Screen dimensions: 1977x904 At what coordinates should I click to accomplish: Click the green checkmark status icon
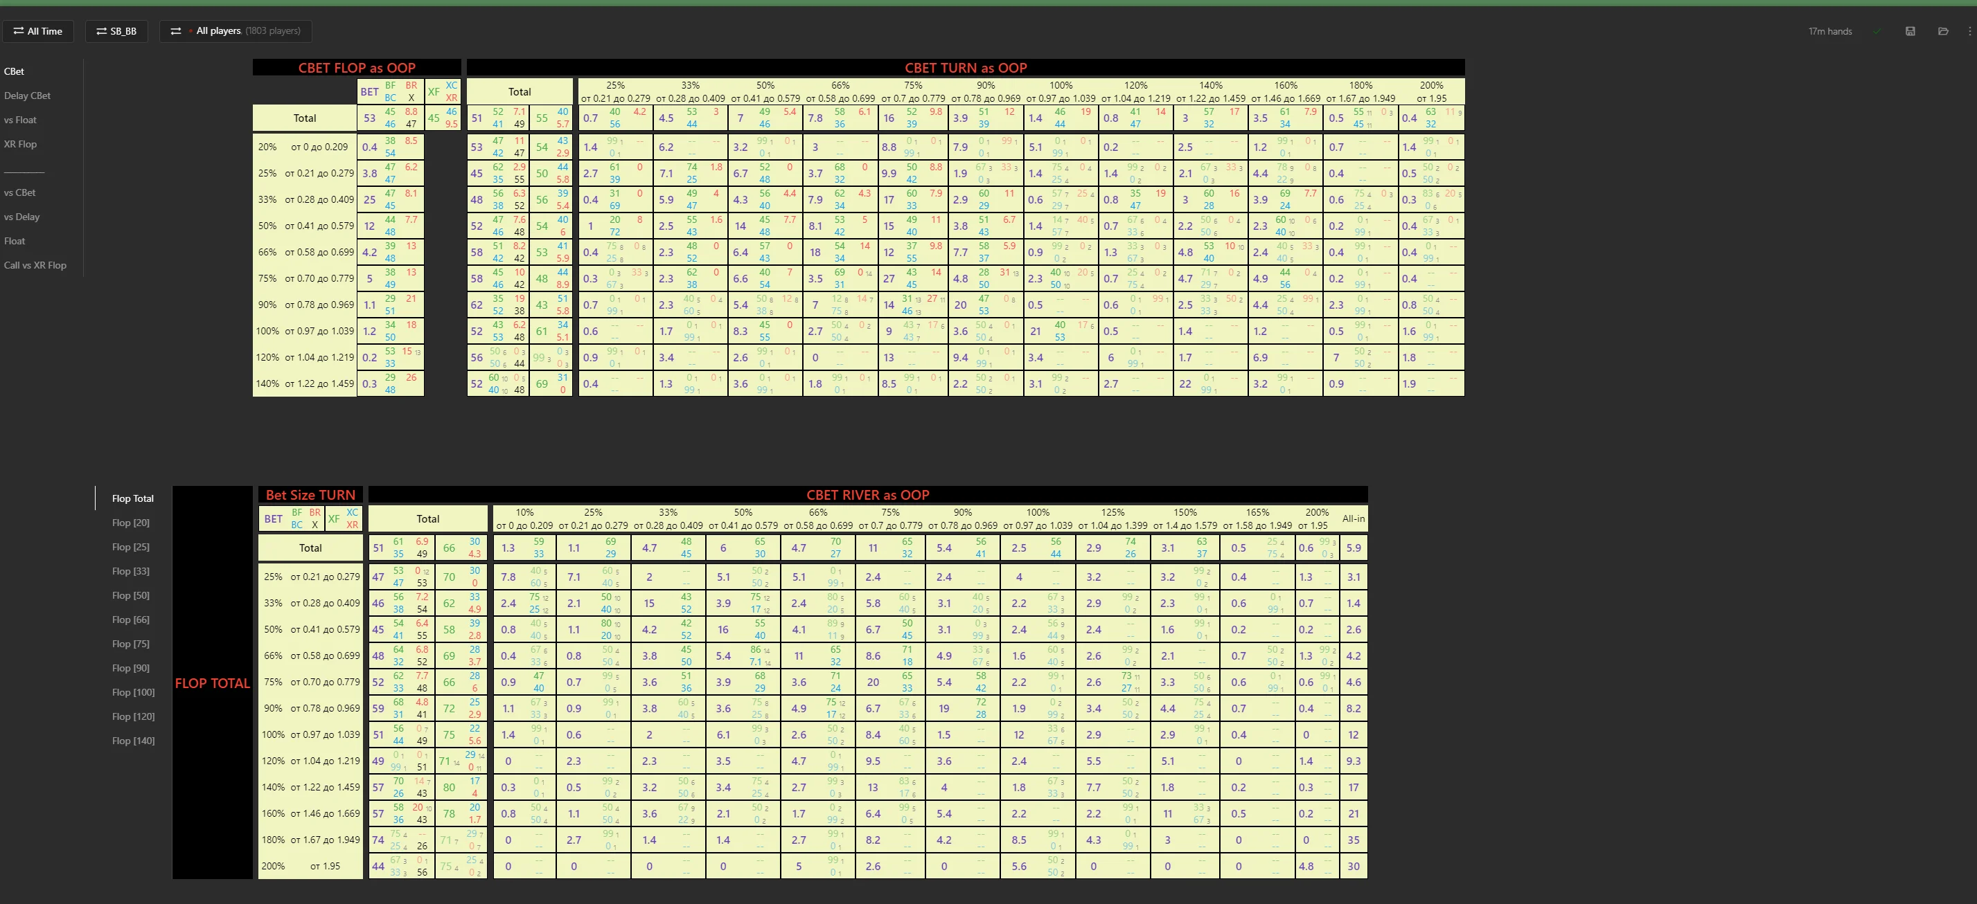click(1877, 31)
